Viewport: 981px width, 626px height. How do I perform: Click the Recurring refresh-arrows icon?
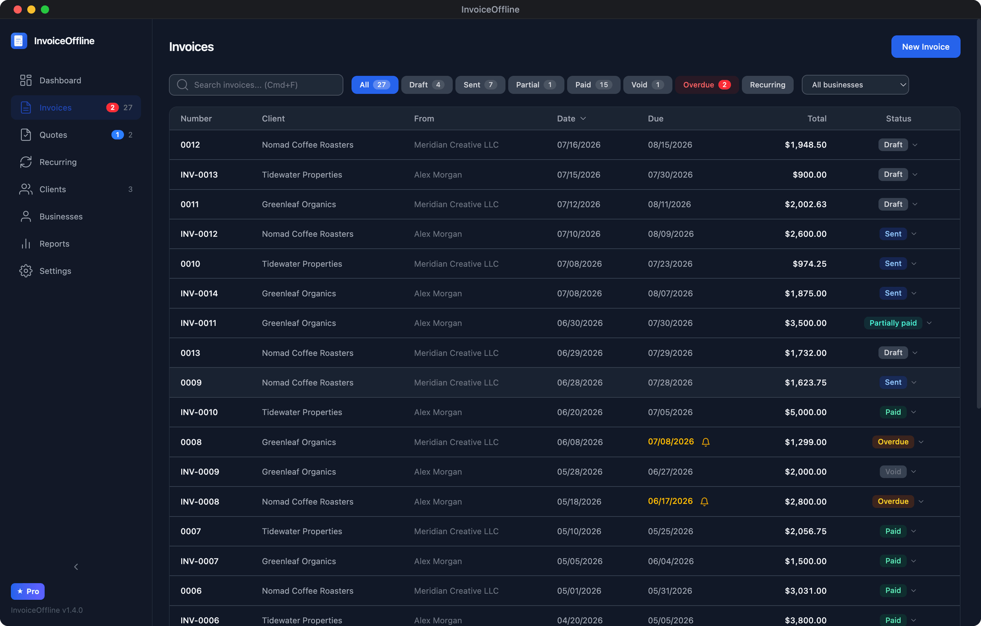(26, 162)
